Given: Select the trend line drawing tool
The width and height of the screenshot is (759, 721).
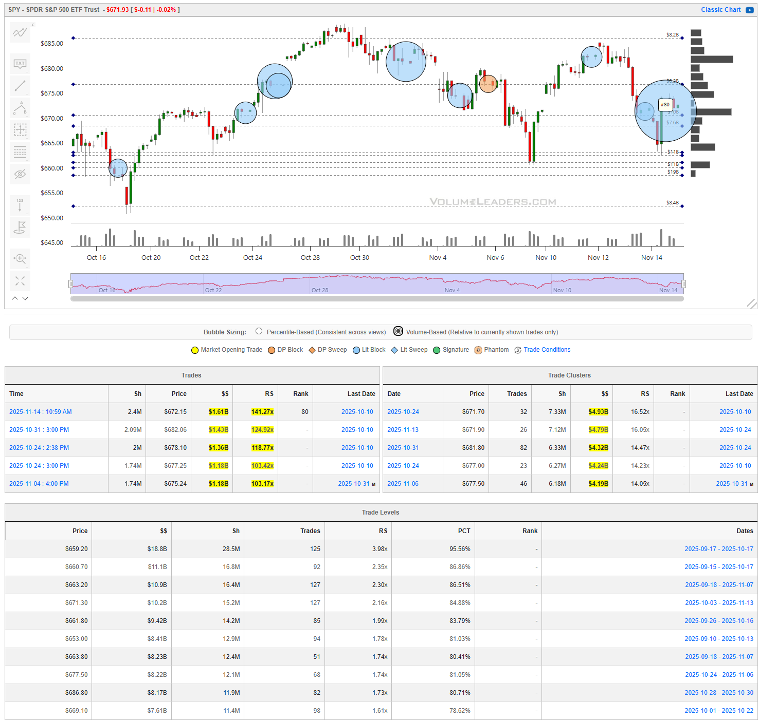Looking at the screenshot, I should [20, 86].
